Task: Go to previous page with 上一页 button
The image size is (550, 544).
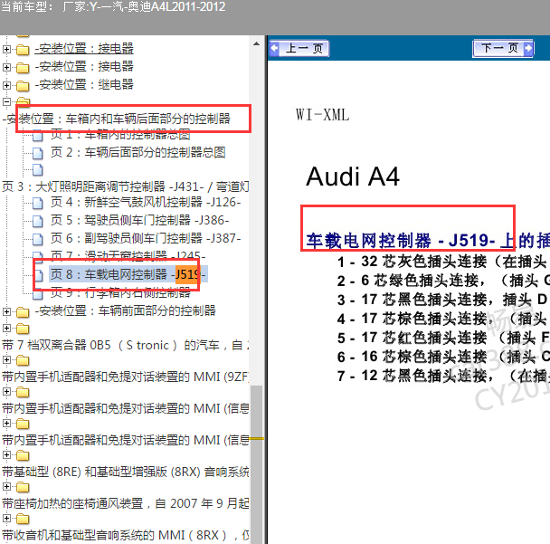Action: click(299, 49)
